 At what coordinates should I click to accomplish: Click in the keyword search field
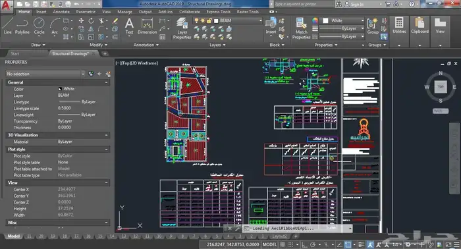coord(304,4)
